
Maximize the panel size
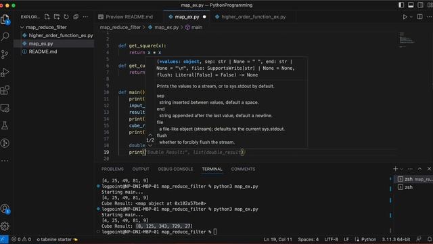(x=419, y=169)
